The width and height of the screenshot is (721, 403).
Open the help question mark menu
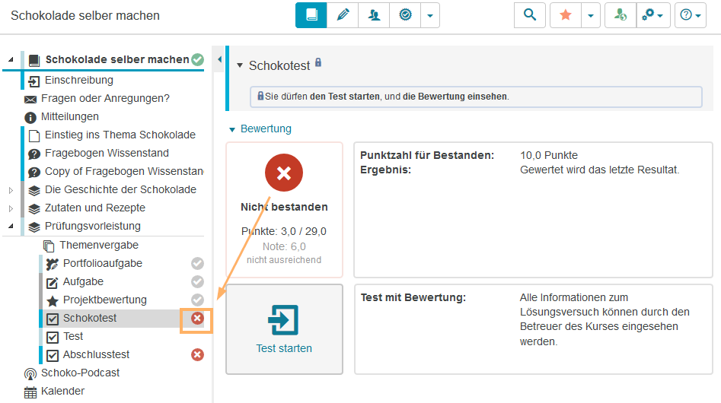point(691,15)
